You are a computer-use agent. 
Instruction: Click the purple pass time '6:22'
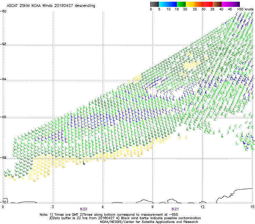click(x=83, y=209)
